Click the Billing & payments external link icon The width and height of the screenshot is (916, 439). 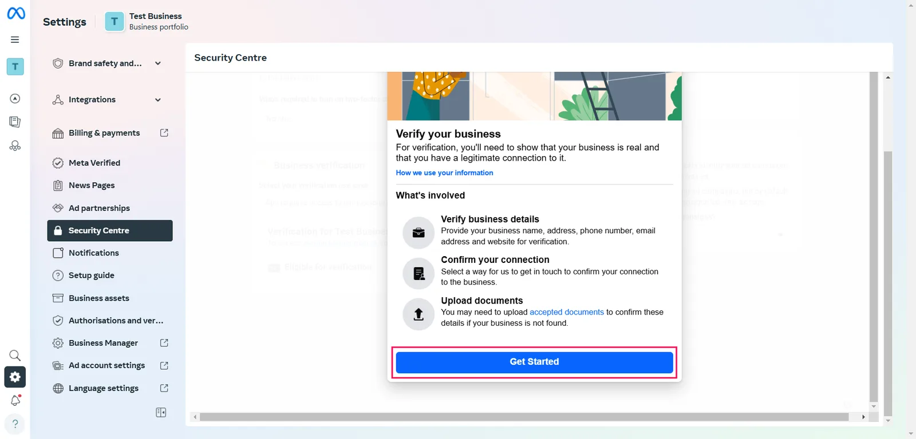(x=164, y=133)
